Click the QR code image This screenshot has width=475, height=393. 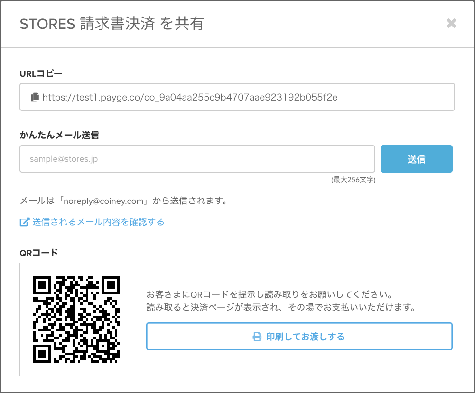click(x=76, y=320)
